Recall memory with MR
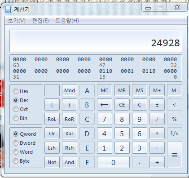The width and height of the screenshot is (189, 178). click(x=122, y=90)
